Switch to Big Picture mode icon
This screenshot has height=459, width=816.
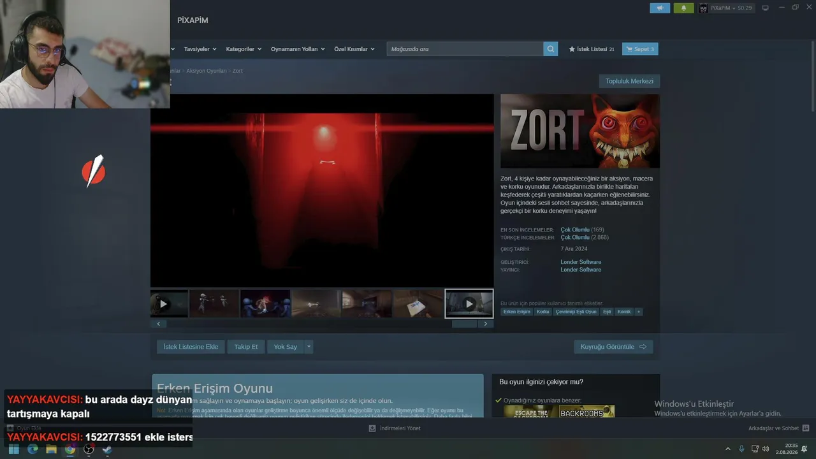[766, 8]
